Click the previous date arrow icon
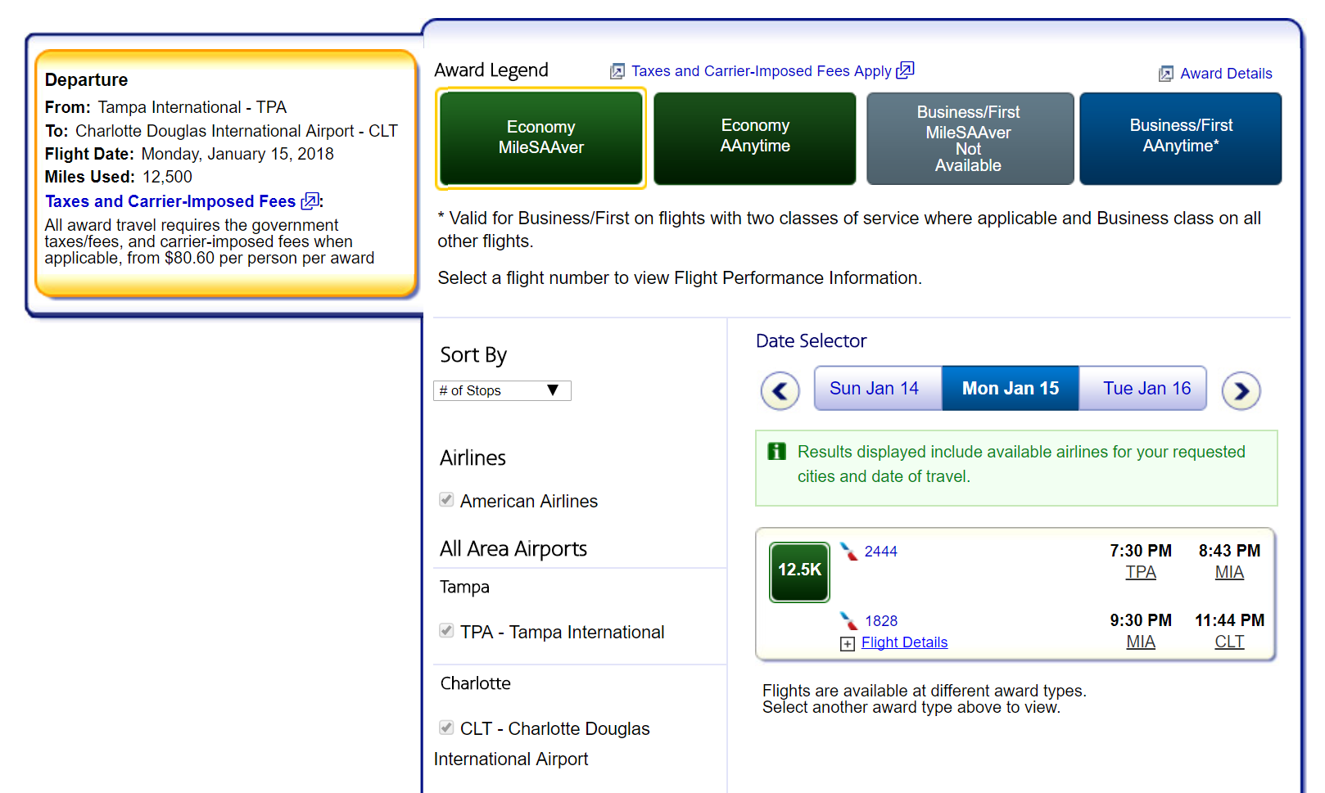Image resolution: width=1325 pixels, height=793 pixels. point(780,391)
